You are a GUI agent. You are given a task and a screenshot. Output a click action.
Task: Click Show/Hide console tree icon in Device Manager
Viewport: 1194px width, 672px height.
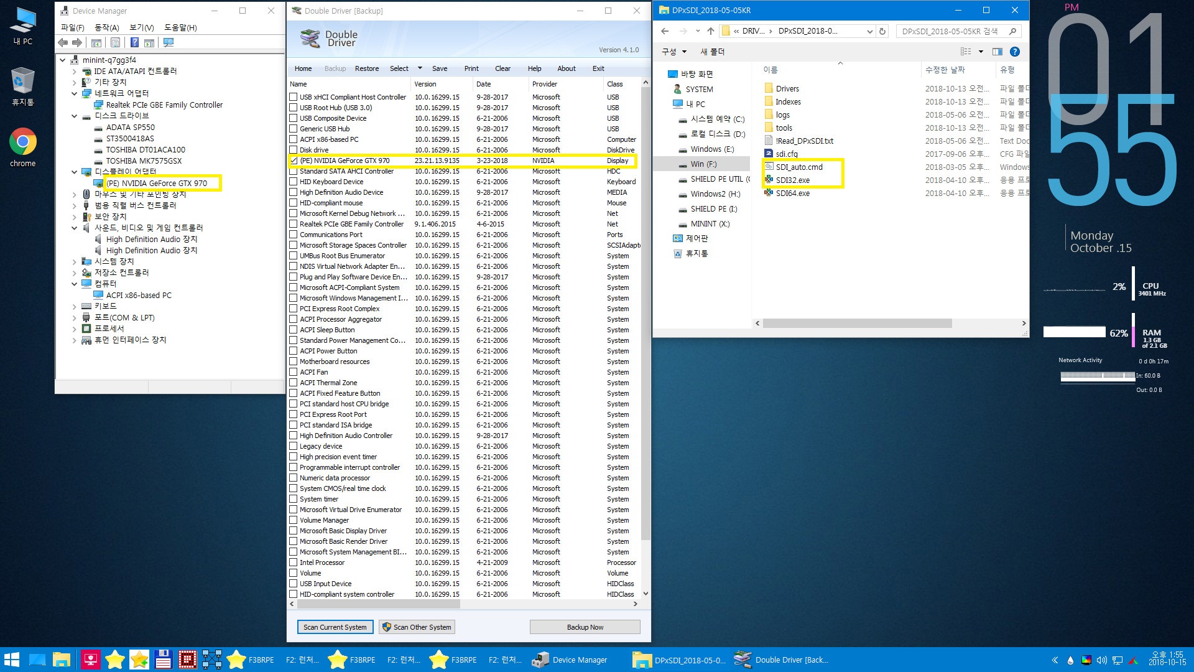(x=96, y=43)
